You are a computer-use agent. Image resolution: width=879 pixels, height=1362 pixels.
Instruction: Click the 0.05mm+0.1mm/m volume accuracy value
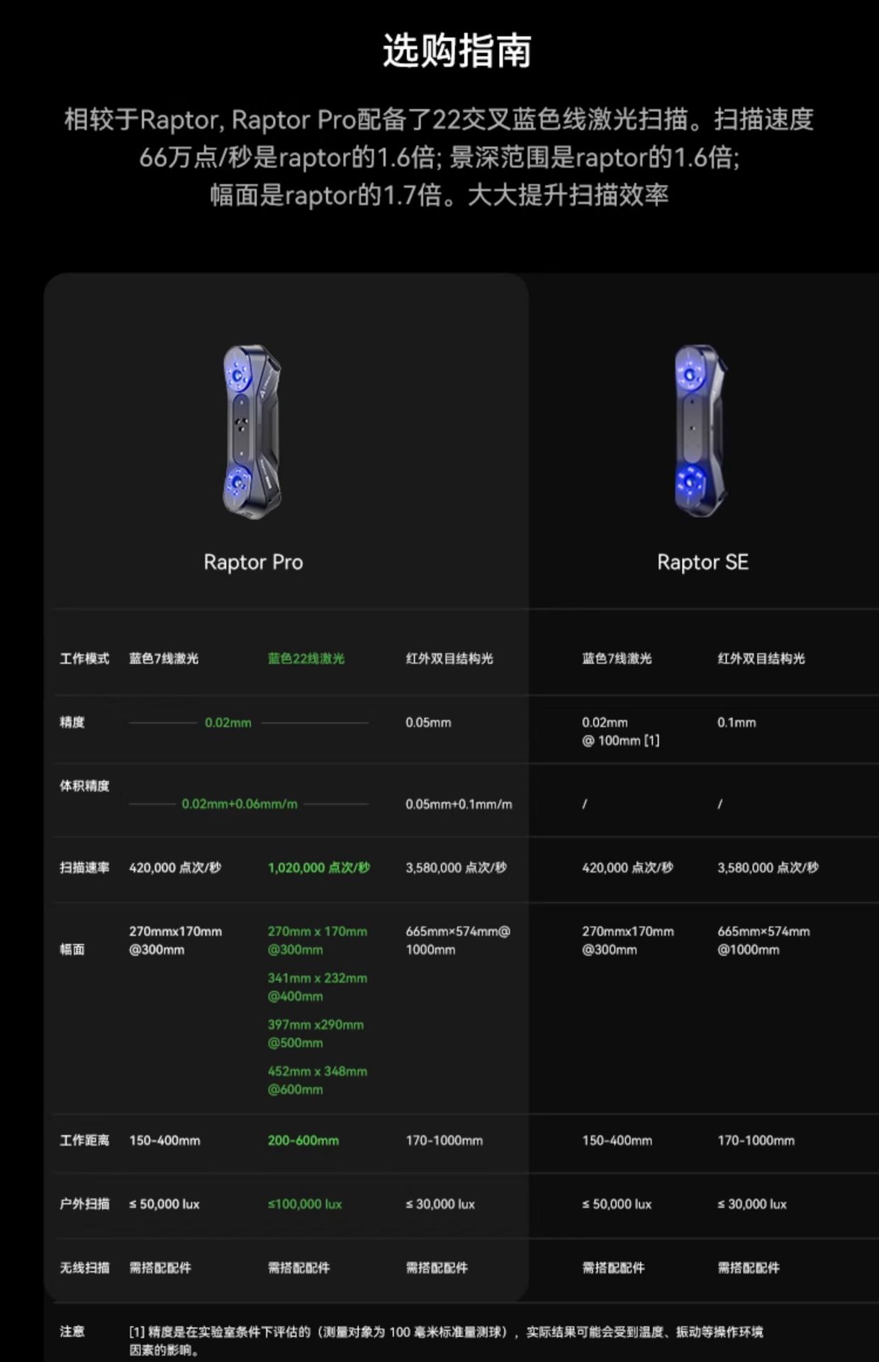click(x=459, y=804)
